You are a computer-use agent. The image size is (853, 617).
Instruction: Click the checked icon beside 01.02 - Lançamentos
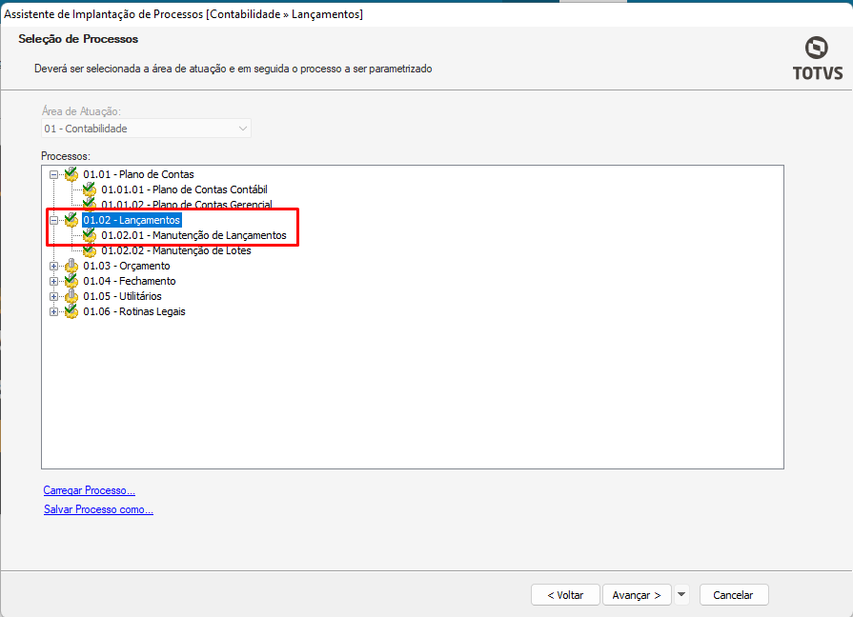point(71,220)
